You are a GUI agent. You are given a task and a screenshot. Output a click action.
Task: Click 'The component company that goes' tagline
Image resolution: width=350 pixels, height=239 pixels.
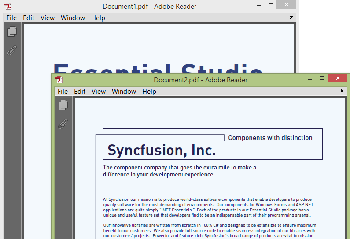pos(180,167)
